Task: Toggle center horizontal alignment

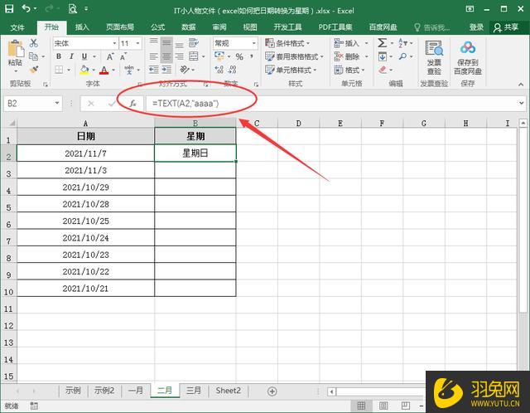Action: pos(166,56)
